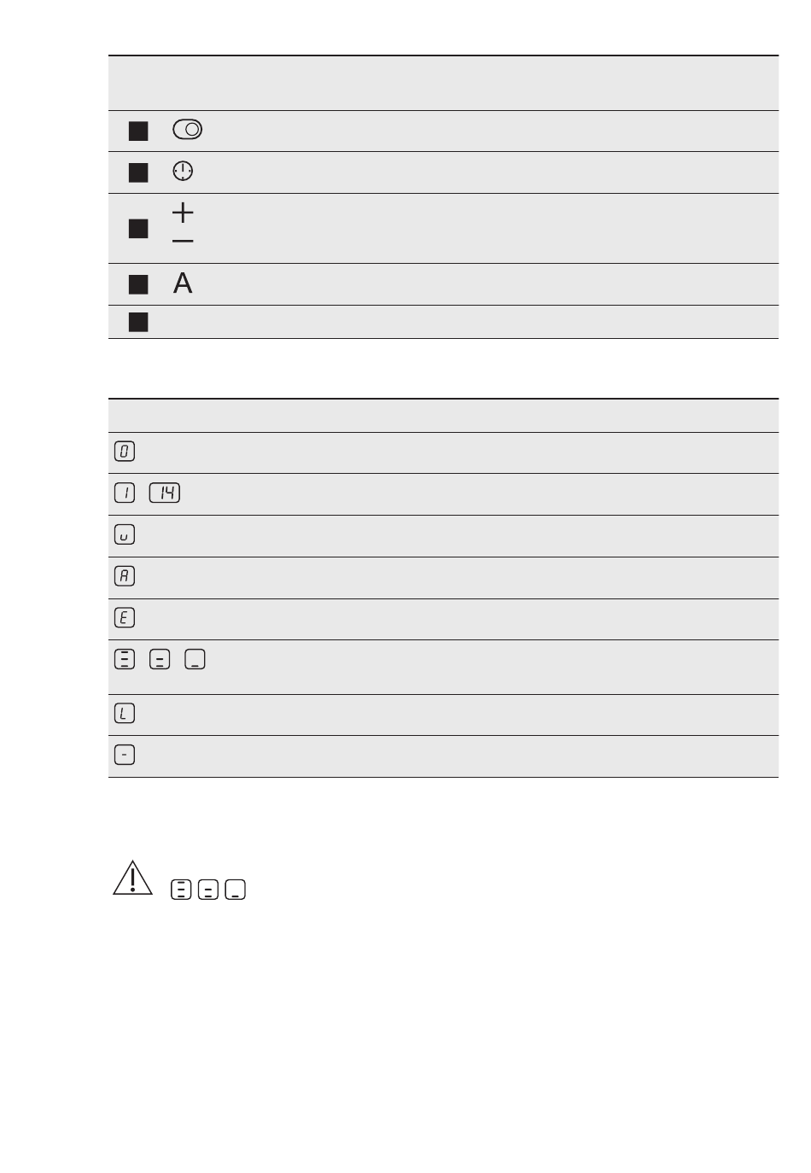This screenshot has height=1173, width=811.
Task: Click the minus sign below the plus
Action: pos(183,242)
